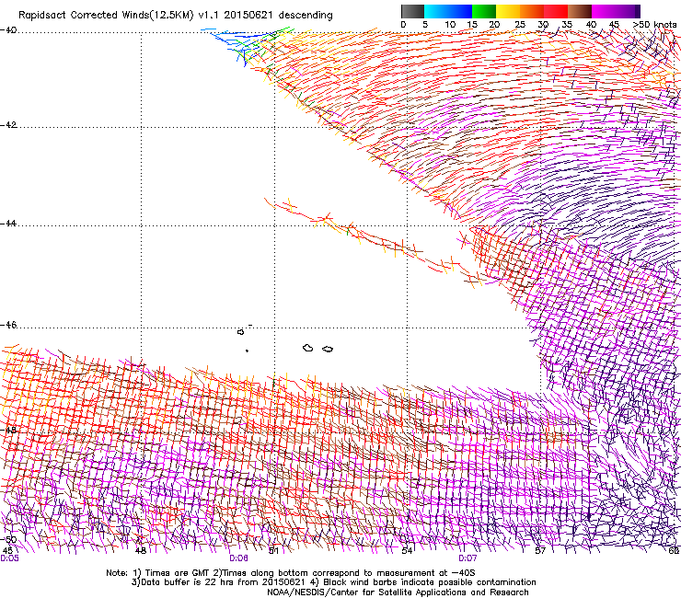Viewport: 681px width, 598px height.
Task: Click the 'Times are GMT' note line
Action: [291, 573]
